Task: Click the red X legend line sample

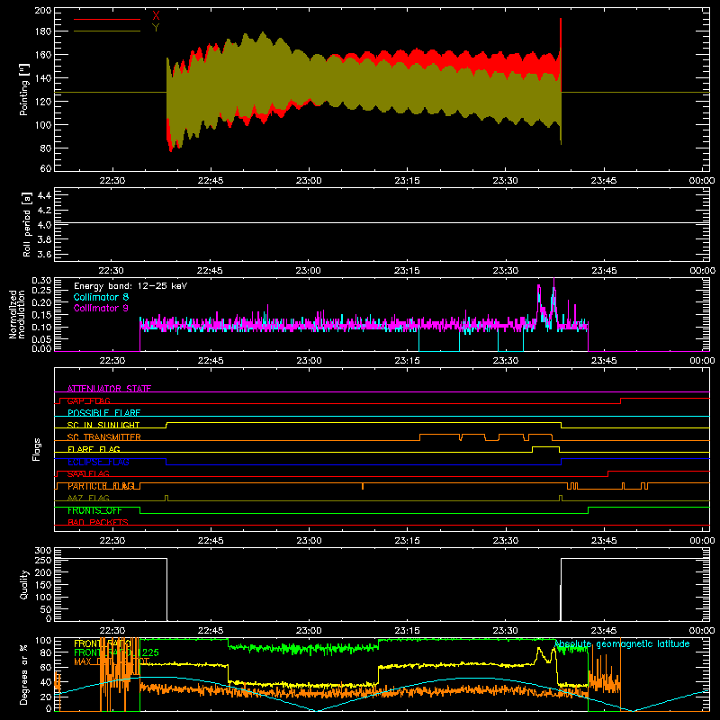Action: [x=107, y=19]
